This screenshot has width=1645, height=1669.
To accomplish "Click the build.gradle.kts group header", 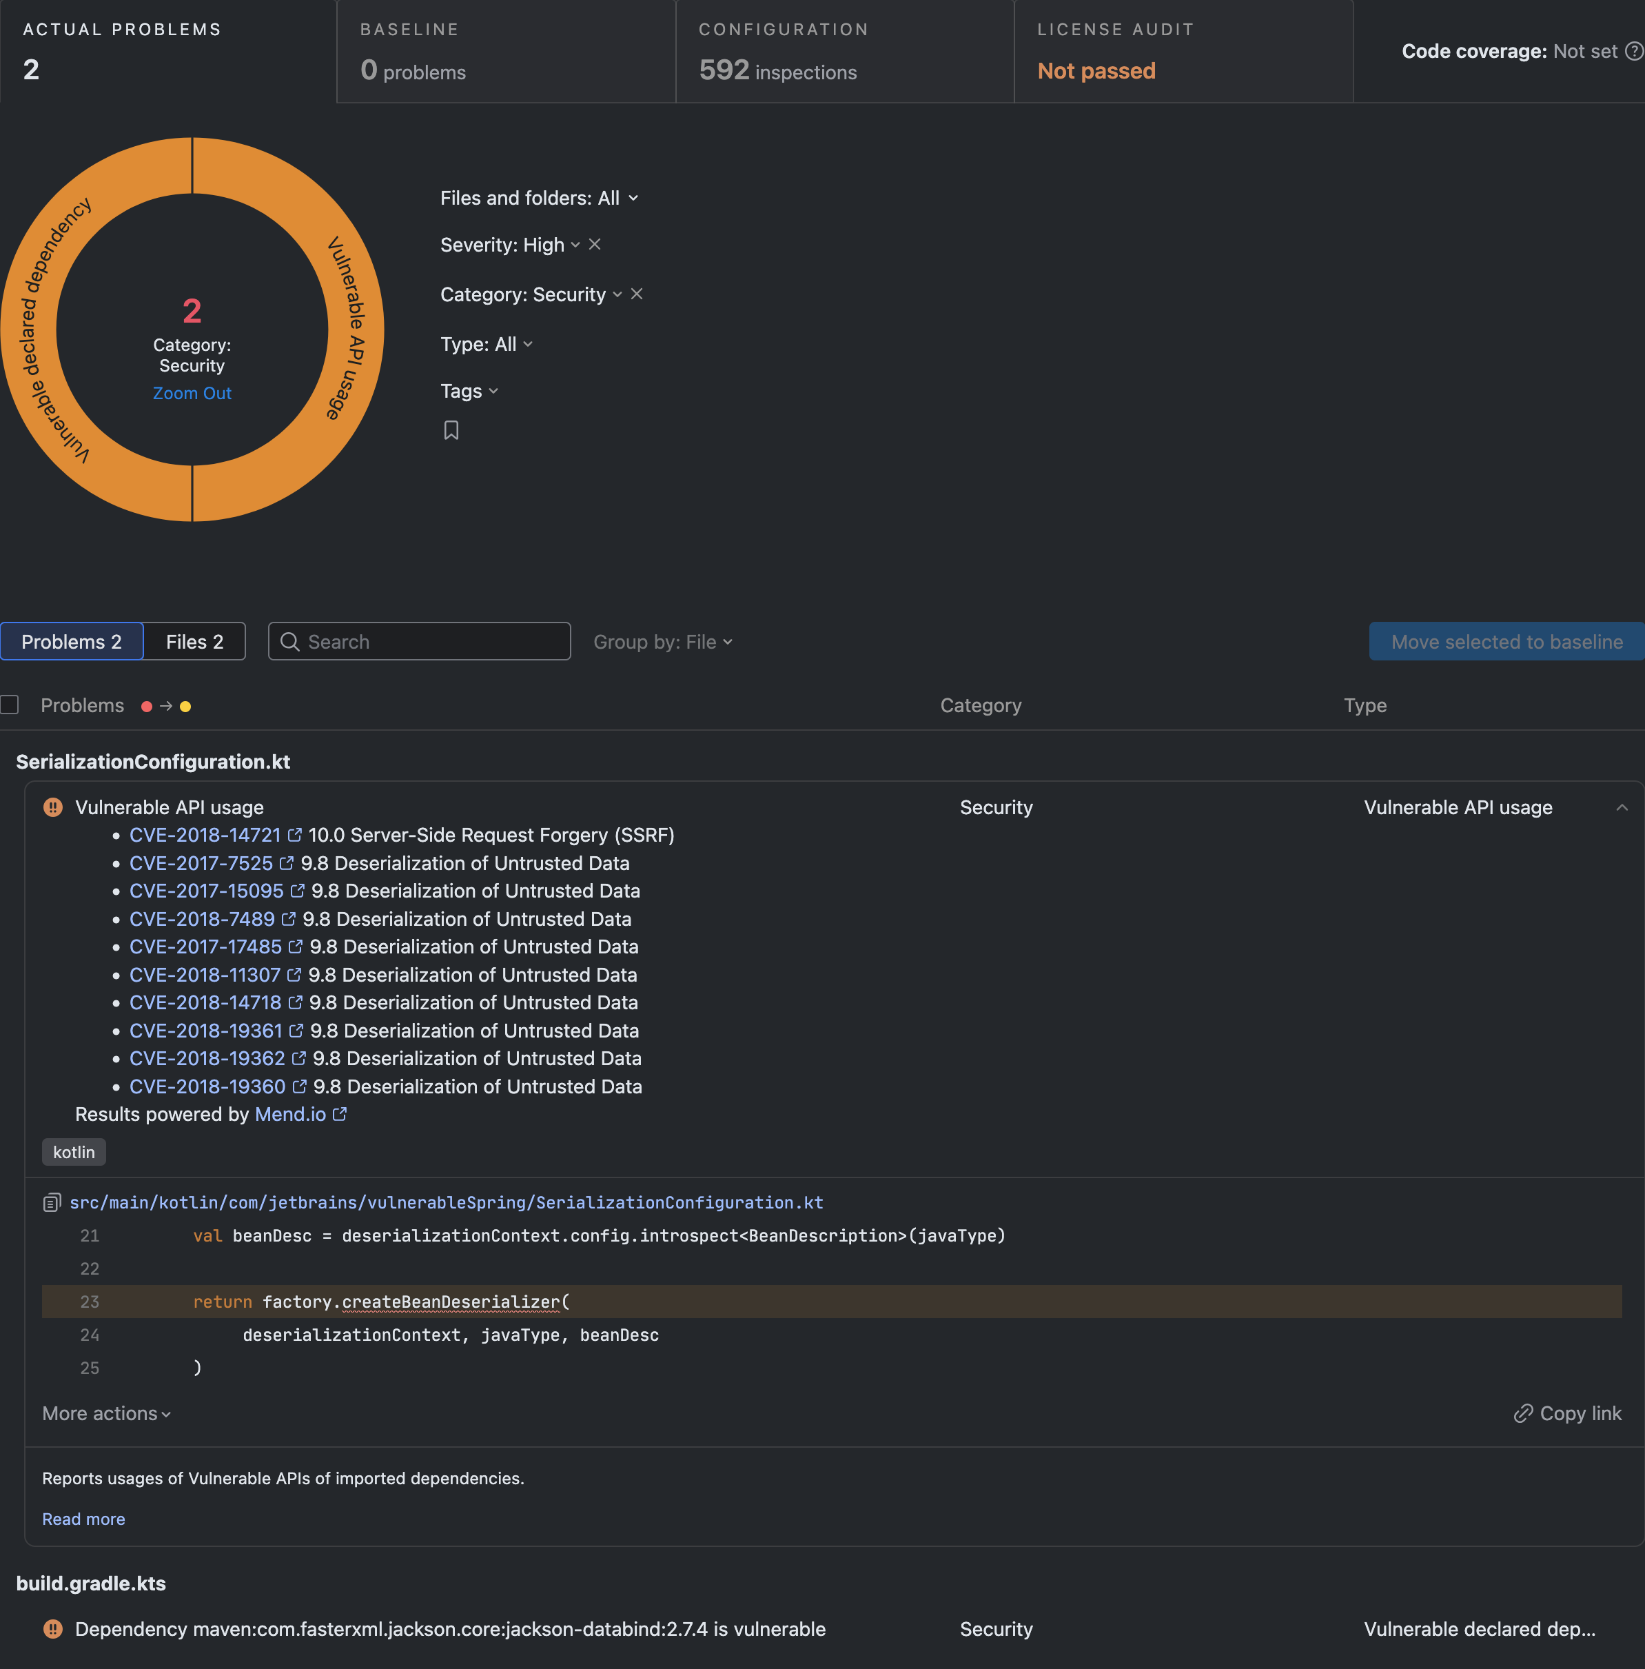I will [91, 1584].
